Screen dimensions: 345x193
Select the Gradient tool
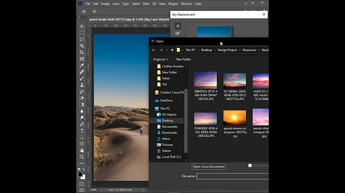point(82,105)
